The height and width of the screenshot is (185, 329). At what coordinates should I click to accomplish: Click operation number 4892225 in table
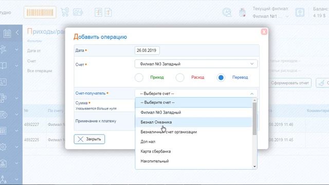pyautogui.click(x=31, y=140)
